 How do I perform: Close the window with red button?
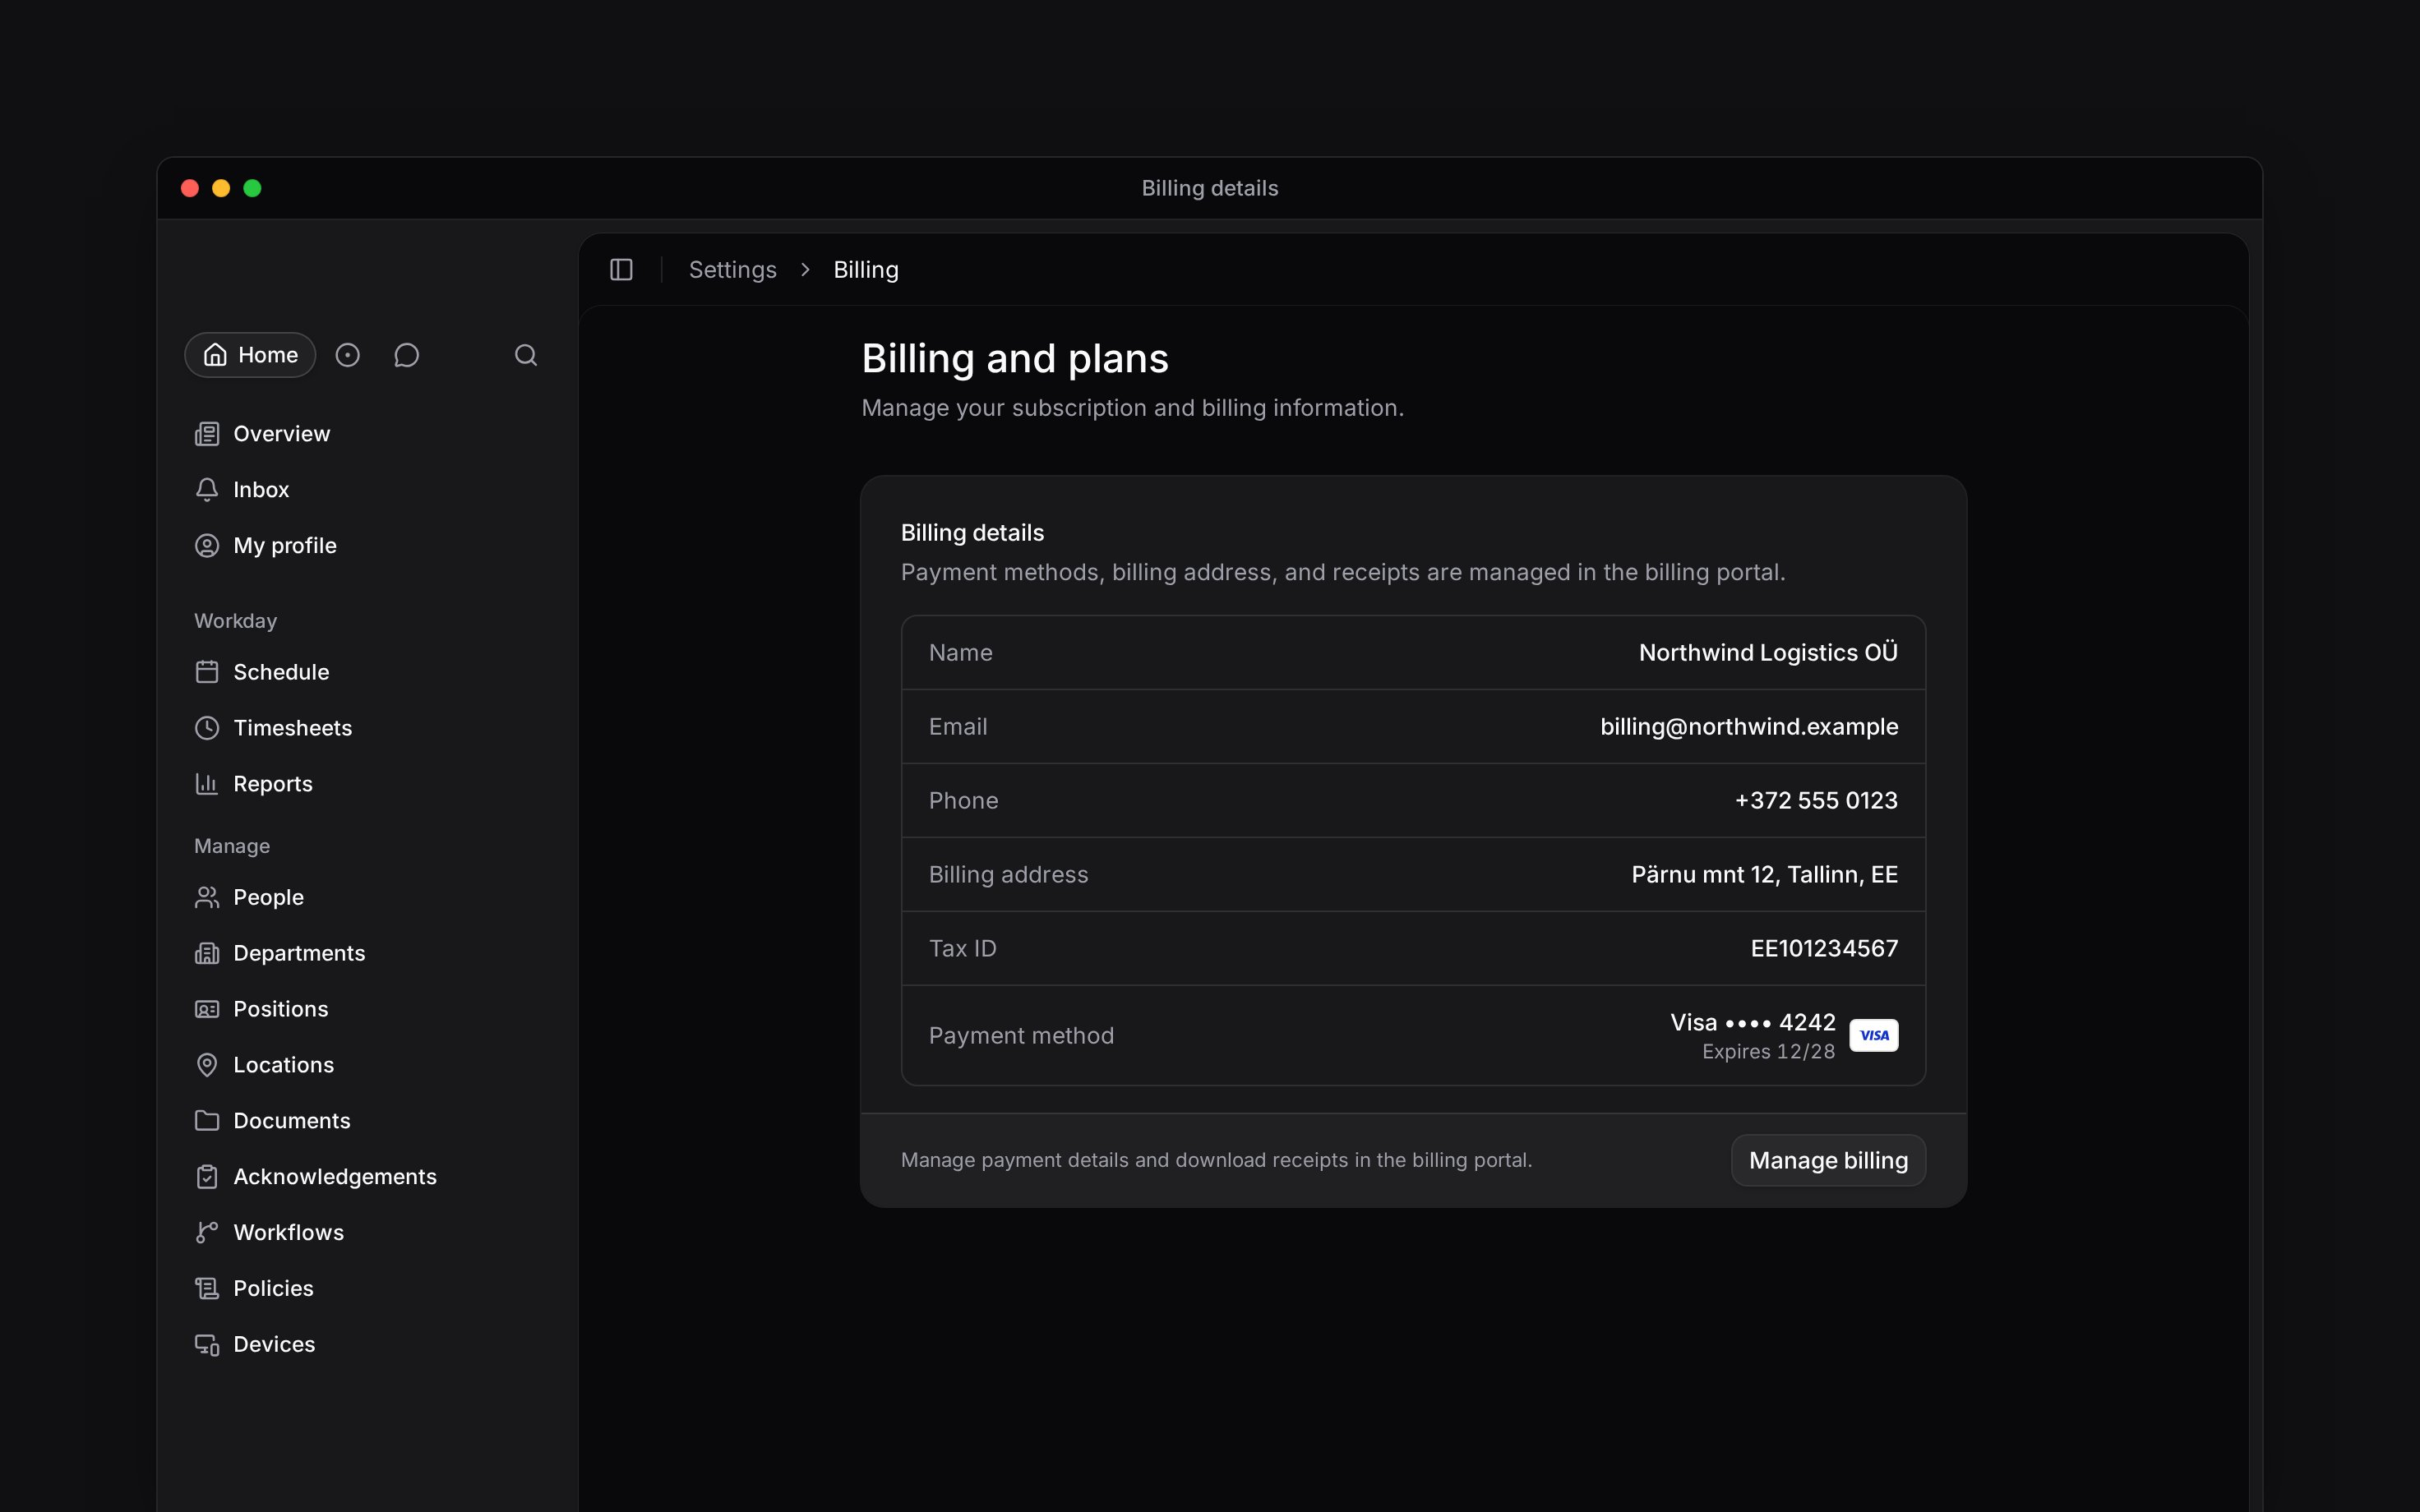pos(190,188)
